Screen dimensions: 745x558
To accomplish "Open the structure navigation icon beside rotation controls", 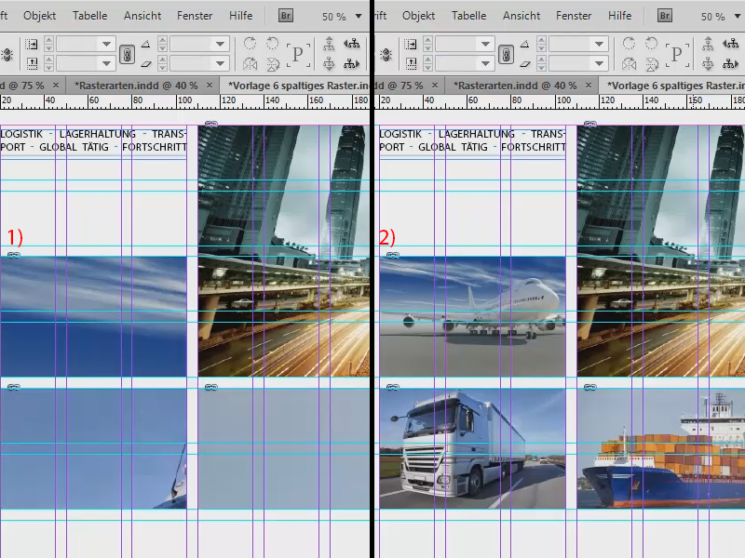I will click(x=330, y=44).
